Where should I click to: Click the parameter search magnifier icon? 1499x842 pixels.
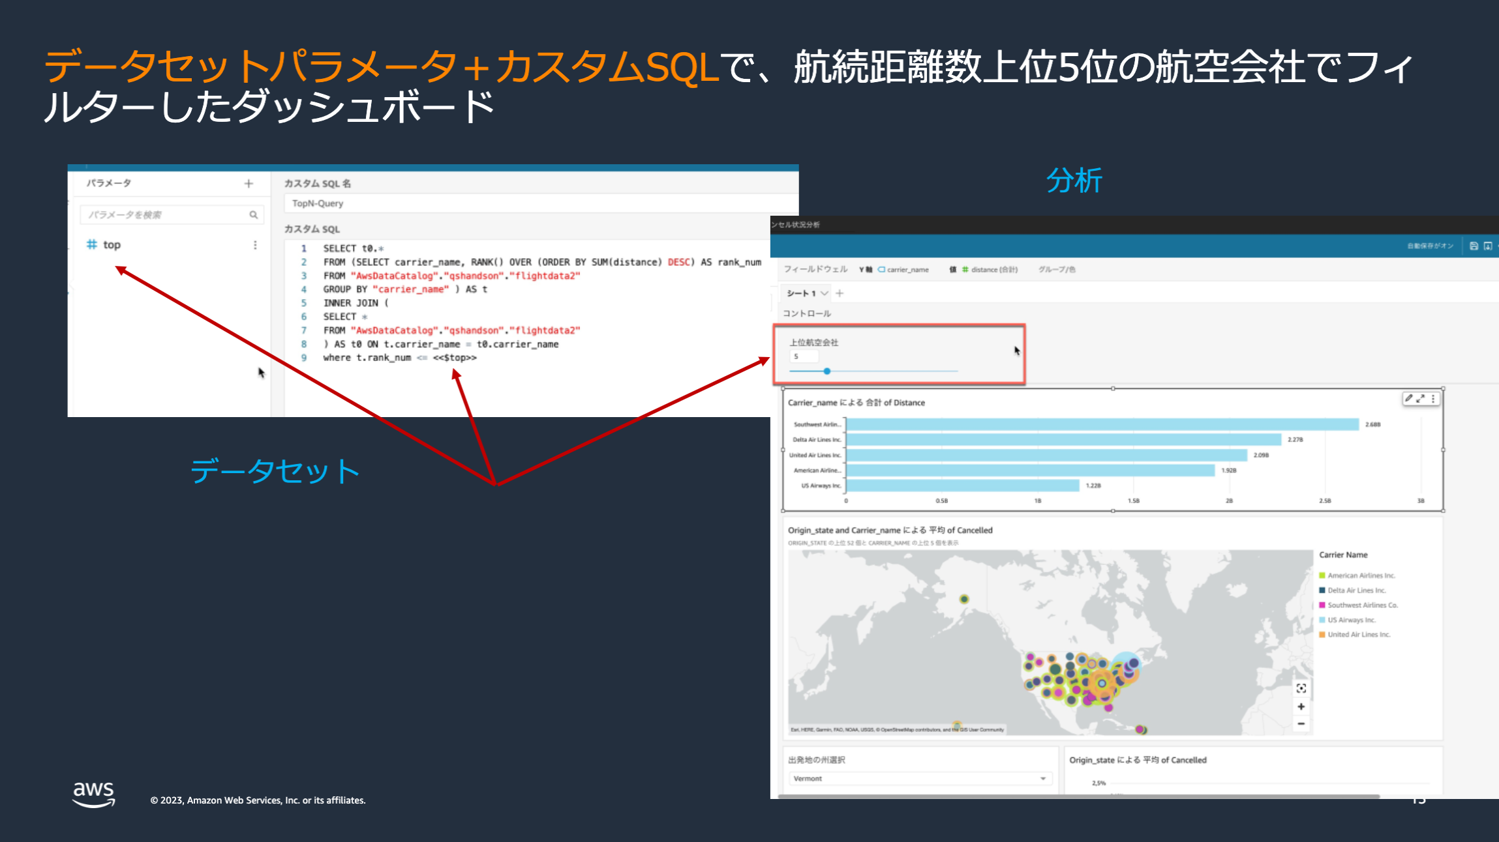click(253, 215)
